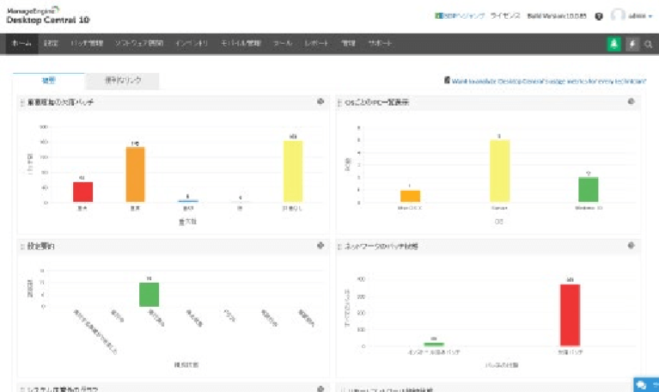Open the ライセンス link
Image resolution: width=659 pixels, height=392 pixels.
pos(505,16)
